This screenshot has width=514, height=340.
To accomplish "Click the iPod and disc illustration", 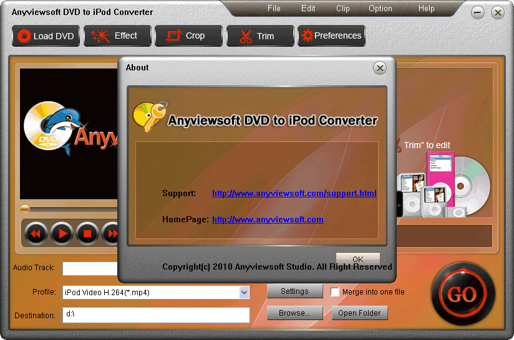I will (444, 185).
